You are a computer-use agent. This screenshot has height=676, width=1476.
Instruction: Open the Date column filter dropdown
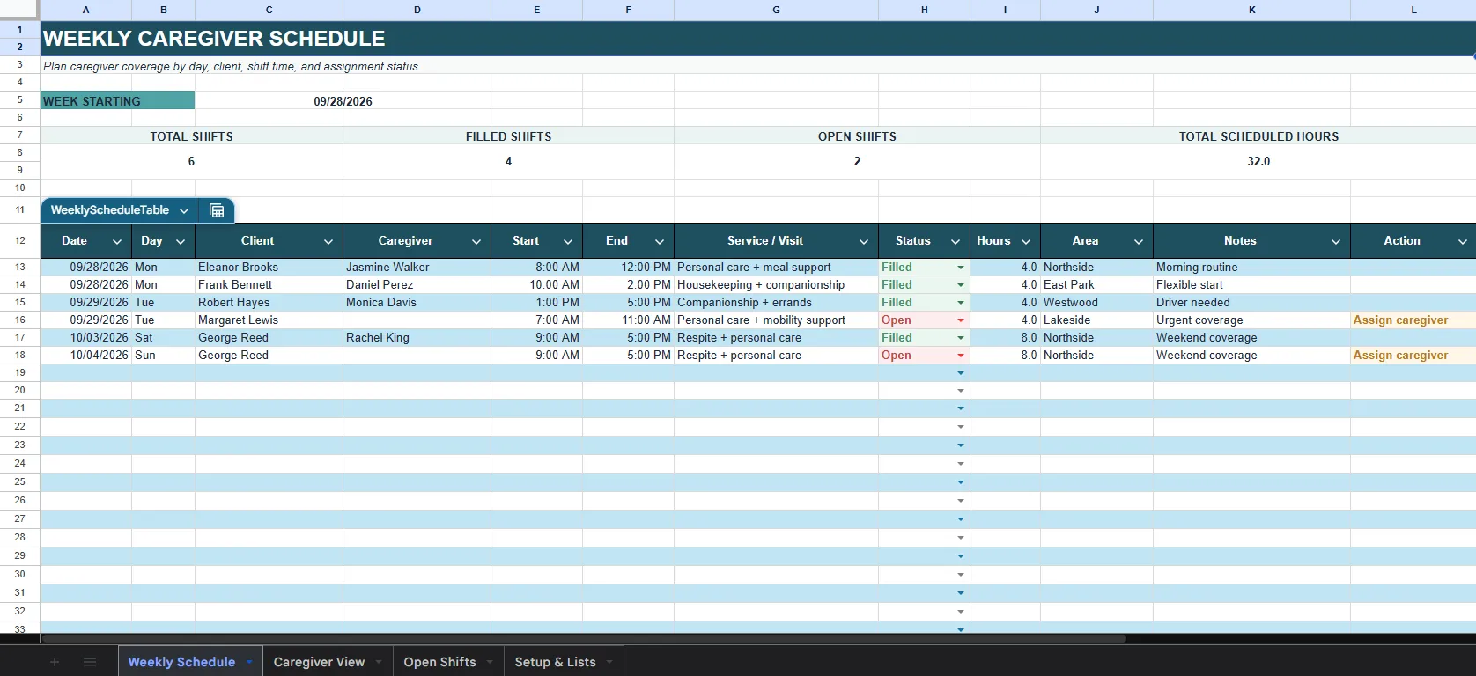click(x=116, y=241)
